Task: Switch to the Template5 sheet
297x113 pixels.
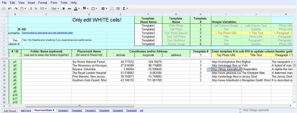Action: [x=118, y=110]
